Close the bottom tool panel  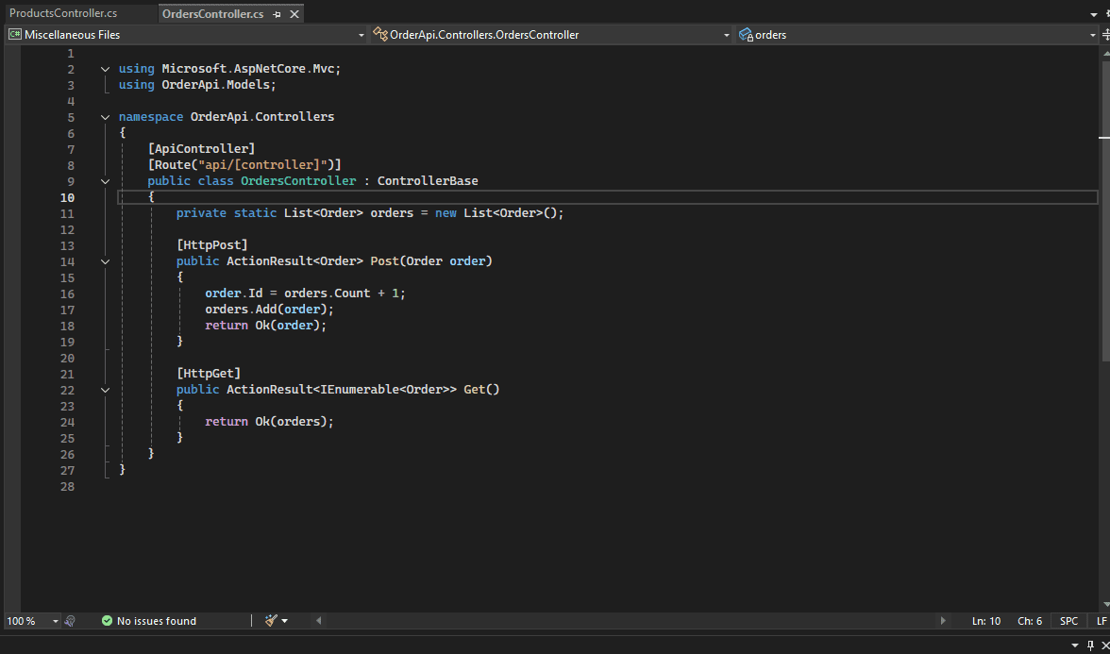point(1104,645)
